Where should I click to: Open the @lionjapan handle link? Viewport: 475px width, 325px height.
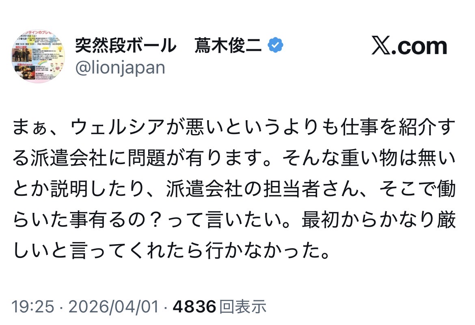(120, 68)
